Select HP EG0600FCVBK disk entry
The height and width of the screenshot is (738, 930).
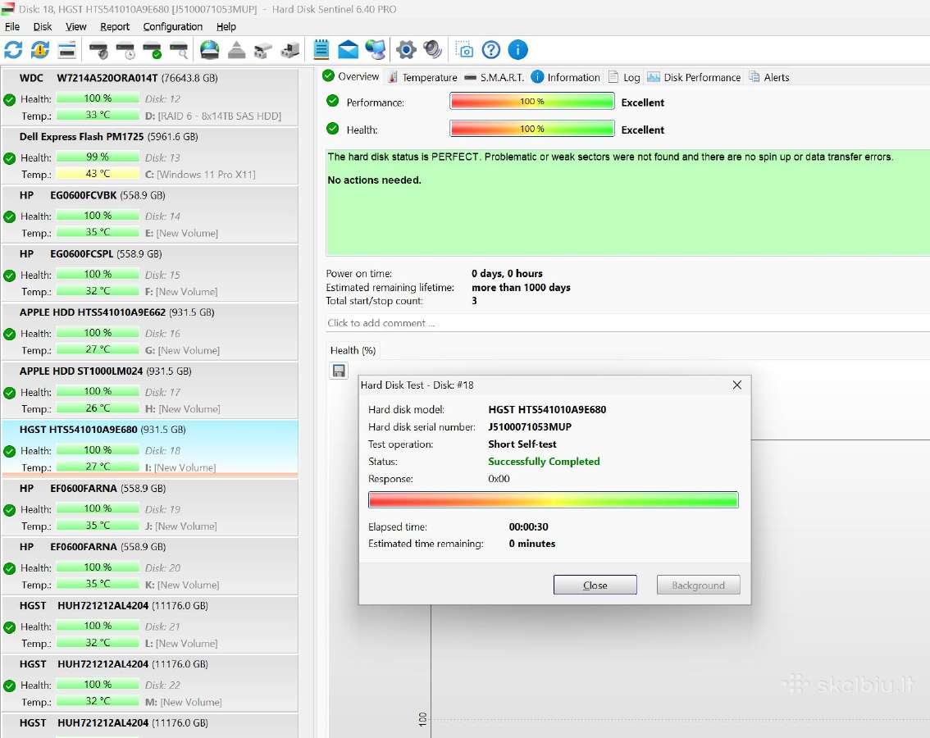click(149, 214)
